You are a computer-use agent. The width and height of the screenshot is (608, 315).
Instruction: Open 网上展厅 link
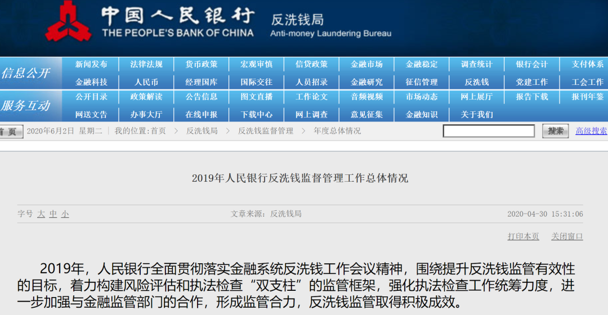tap(477, 97)
